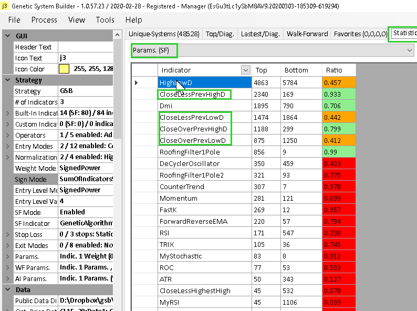This screenshot has height=311, width=417.
Task: Expand the Exit Modes property
Action: [7, 245]
